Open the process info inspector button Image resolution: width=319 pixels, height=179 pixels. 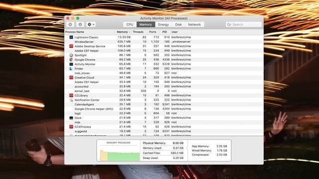(80, 24)
